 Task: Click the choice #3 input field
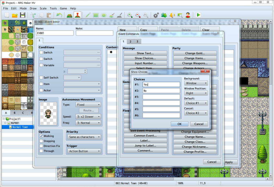coord(161,97)
